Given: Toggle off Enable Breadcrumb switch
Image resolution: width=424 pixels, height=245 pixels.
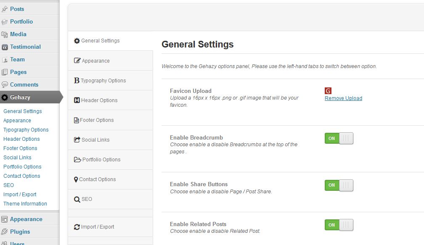Looking at the screenshot, I should tap(339, 138).
